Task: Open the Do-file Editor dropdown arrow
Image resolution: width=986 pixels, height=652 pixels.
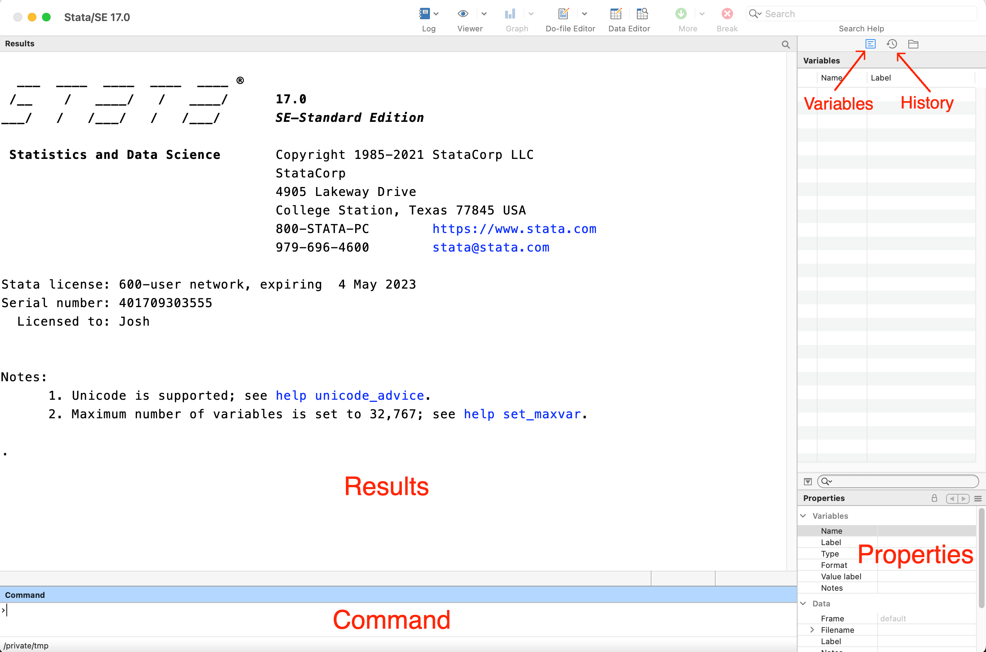Action: pyautogui.click(x=585, y=14)
